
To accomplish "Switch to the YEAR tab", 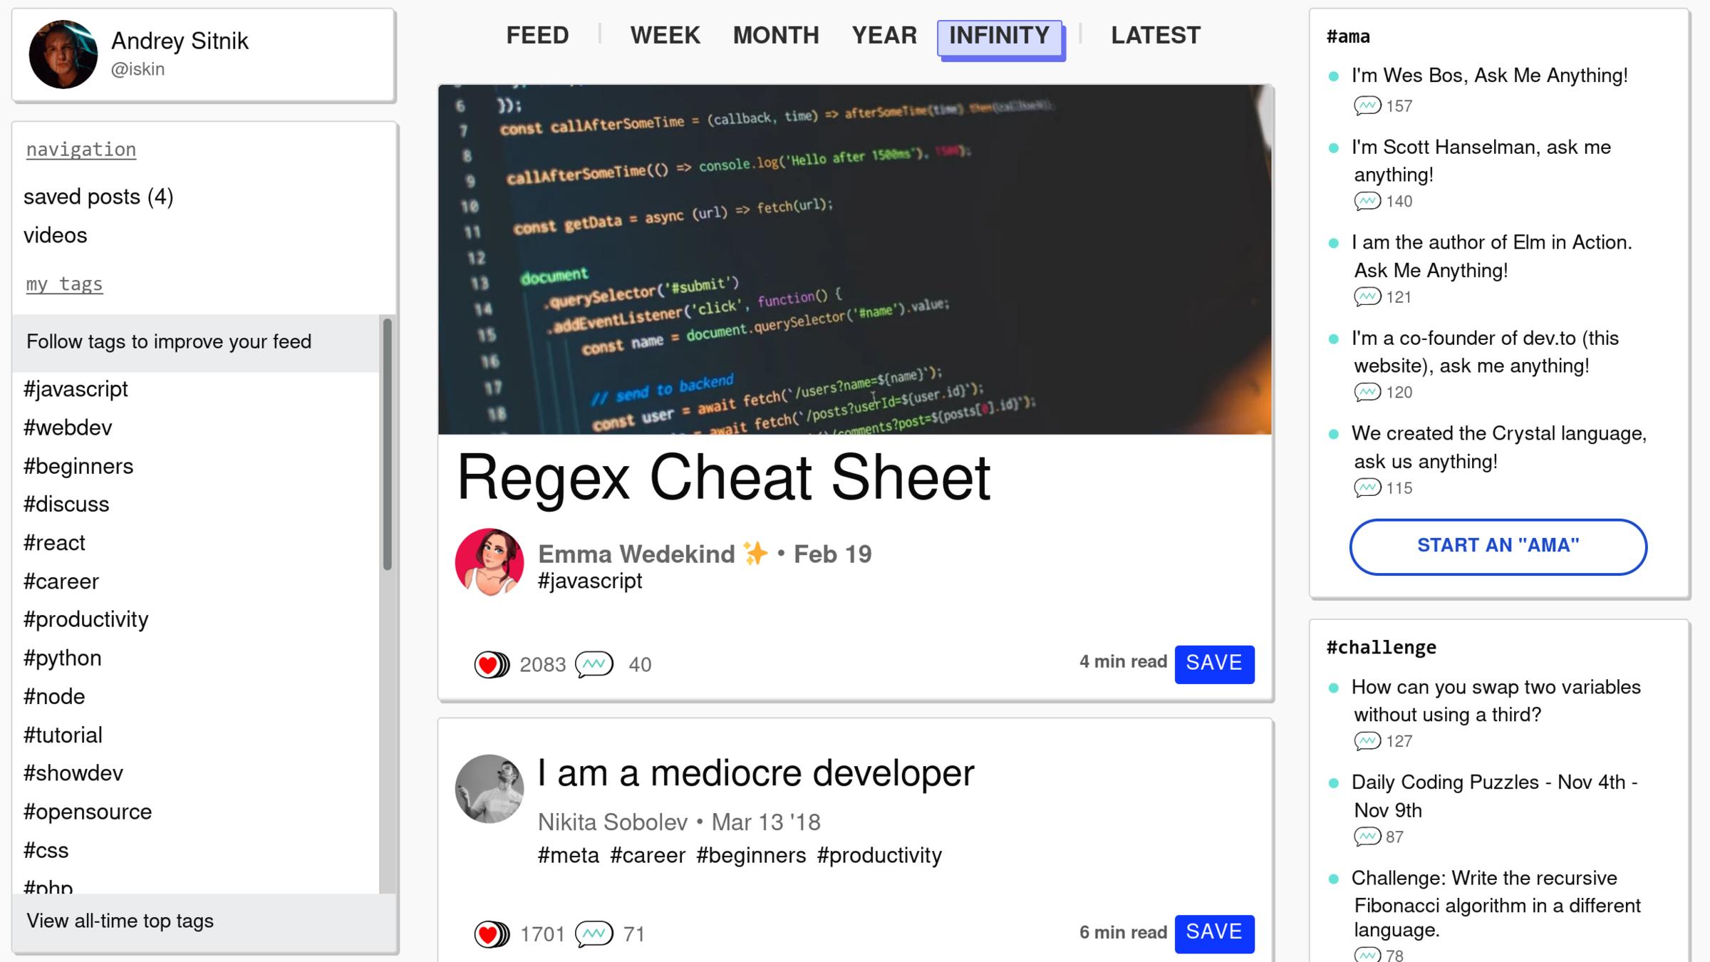I will (884, 36).
